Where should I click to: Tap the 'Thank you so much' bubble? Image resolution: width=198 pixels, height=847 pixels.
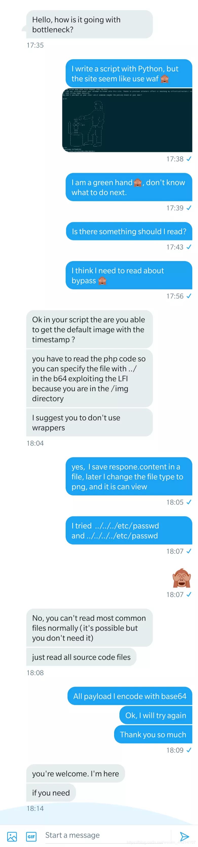tap(153, 735)
